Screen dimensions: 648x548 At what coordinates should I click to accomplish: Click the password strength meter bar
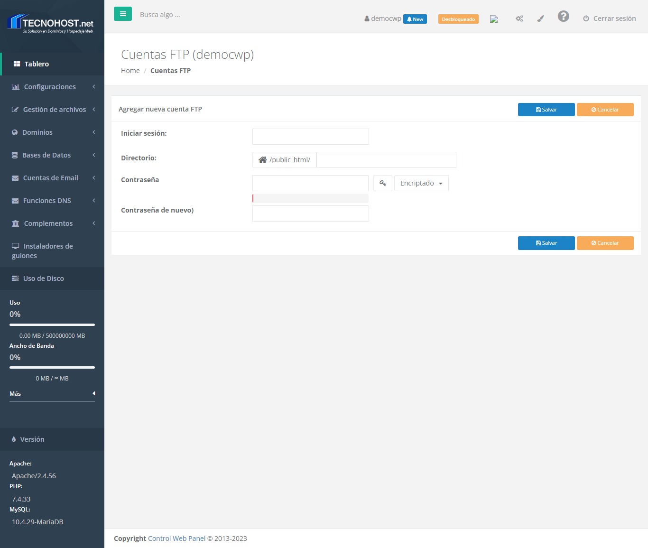click(310, 198)
